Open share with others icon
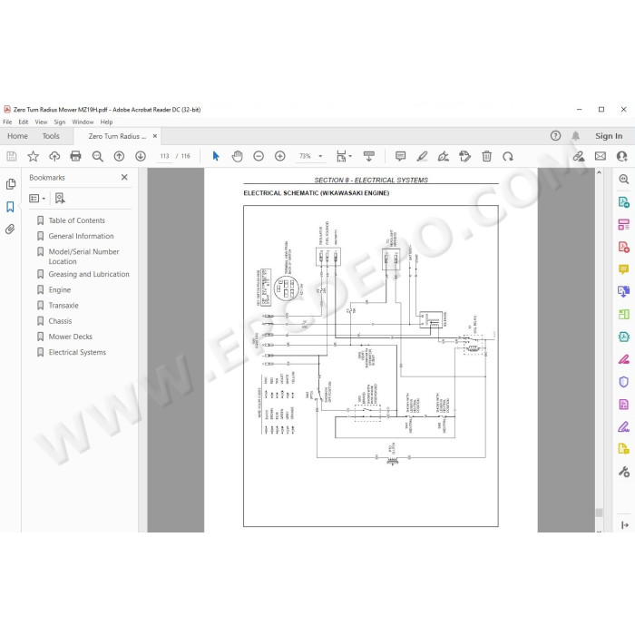The image size is (635, 635). click(621, 156)
